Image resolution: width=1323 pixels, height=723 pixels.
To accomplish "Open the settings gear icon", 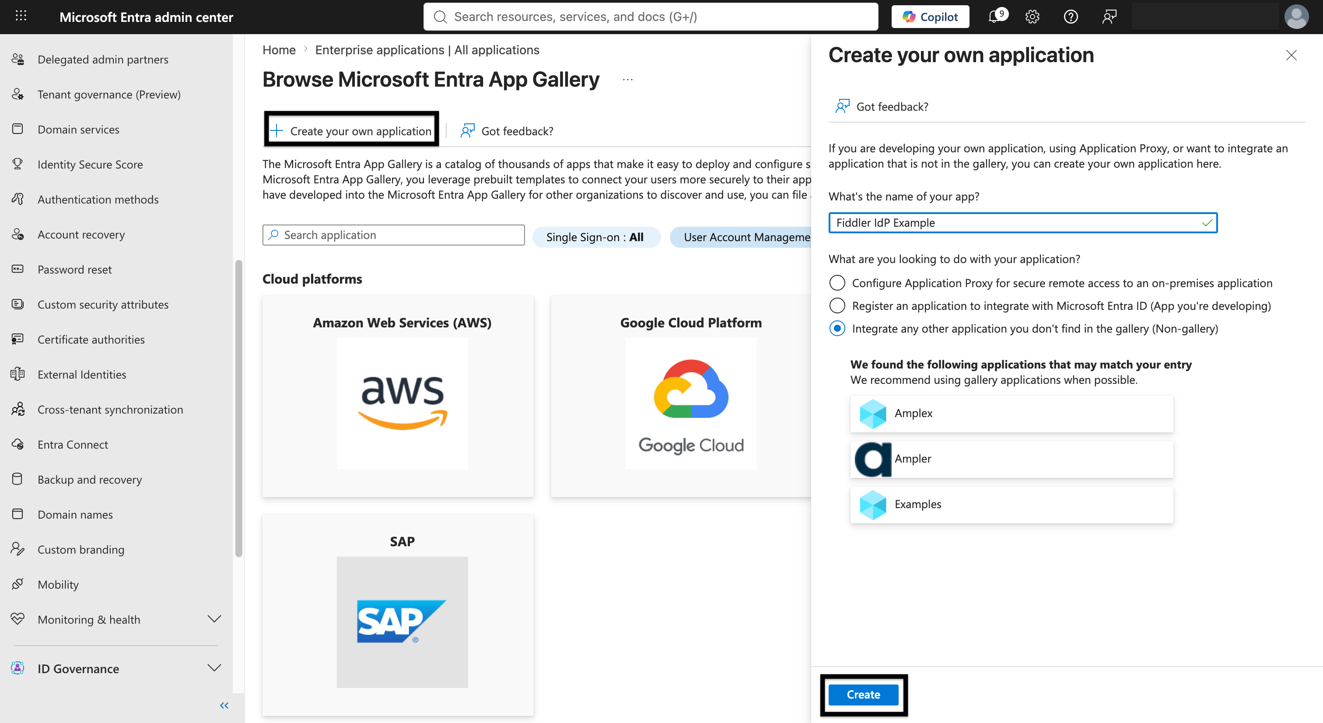I will coord(1032,17).
